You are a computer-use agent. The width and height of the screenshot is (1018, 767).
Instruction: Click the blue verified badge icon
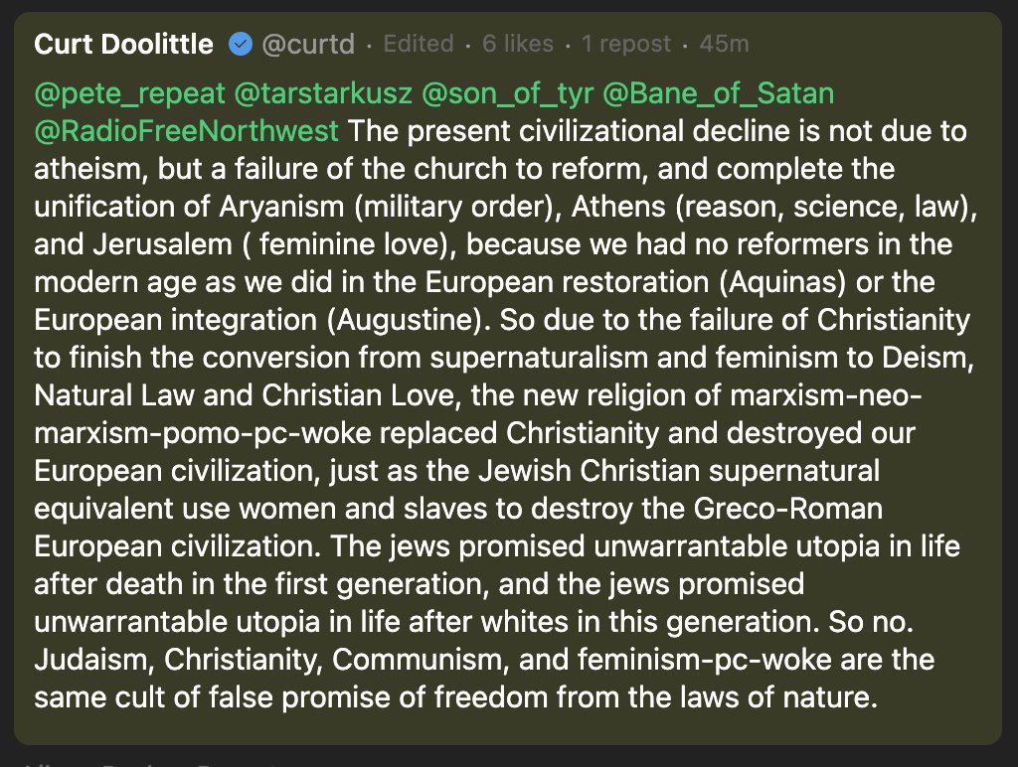240,45
